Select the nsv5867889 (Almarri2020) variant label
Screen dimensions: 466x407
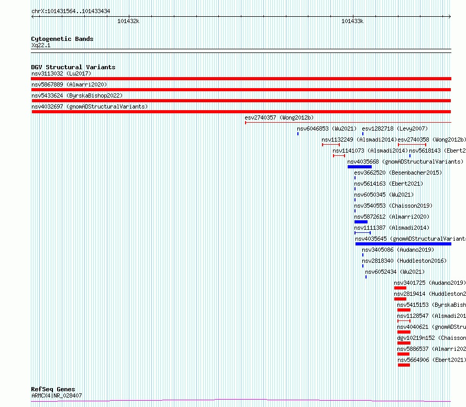69,84
